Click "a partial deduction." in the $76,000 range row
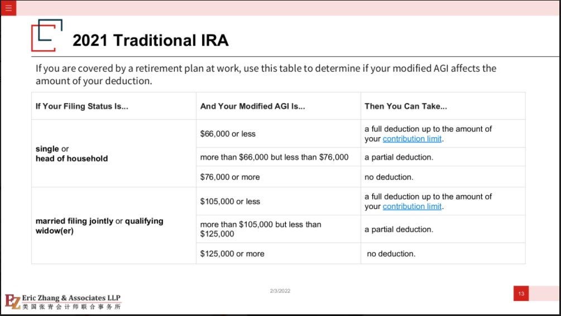 (399, 157)
